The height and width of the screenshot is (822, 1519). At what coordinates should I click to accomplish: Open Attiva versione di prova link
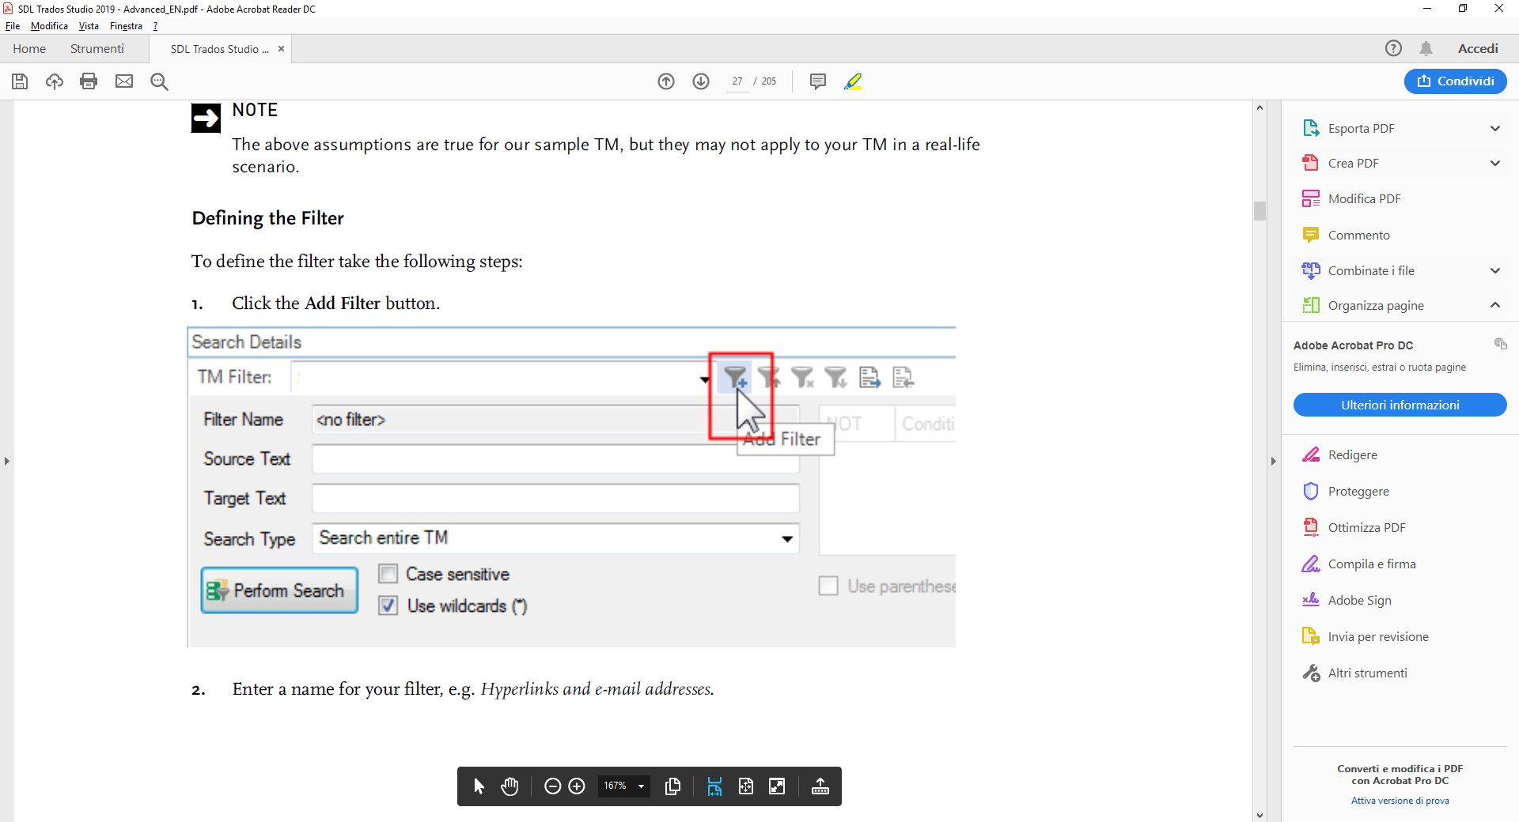pos(1400,801)
